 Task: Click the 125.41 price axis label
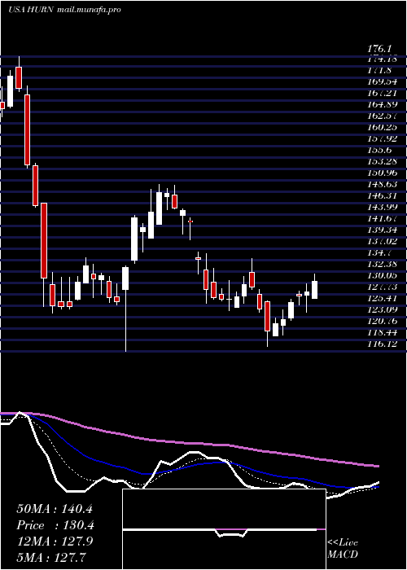[x=383, y=298]
